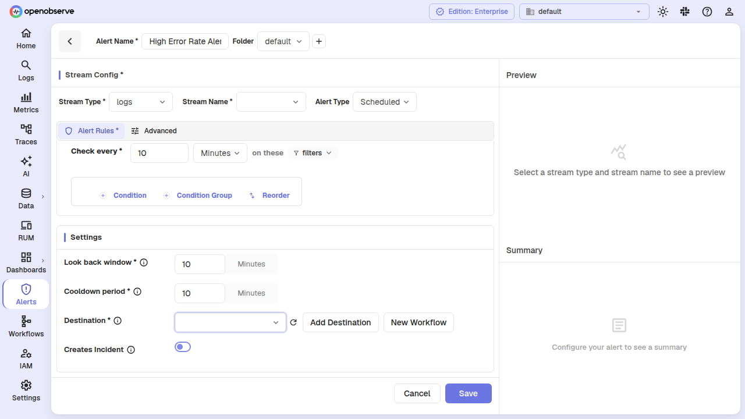Viewport: 745px width, 419px height.
Task: Open the Alert Type Scheduled dropdown
Action: point(385,102)
